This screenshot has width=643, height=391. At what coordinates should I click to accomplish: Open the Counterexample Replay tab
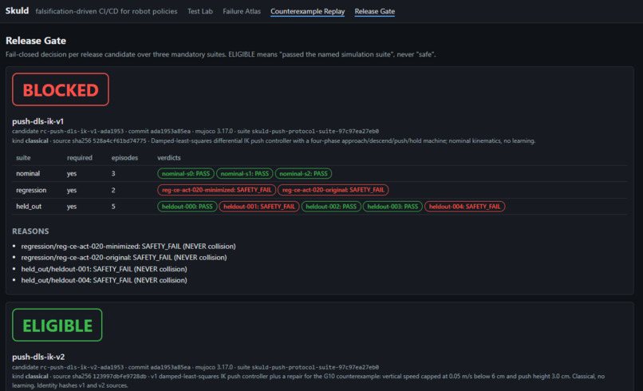(x=308, y=11)
